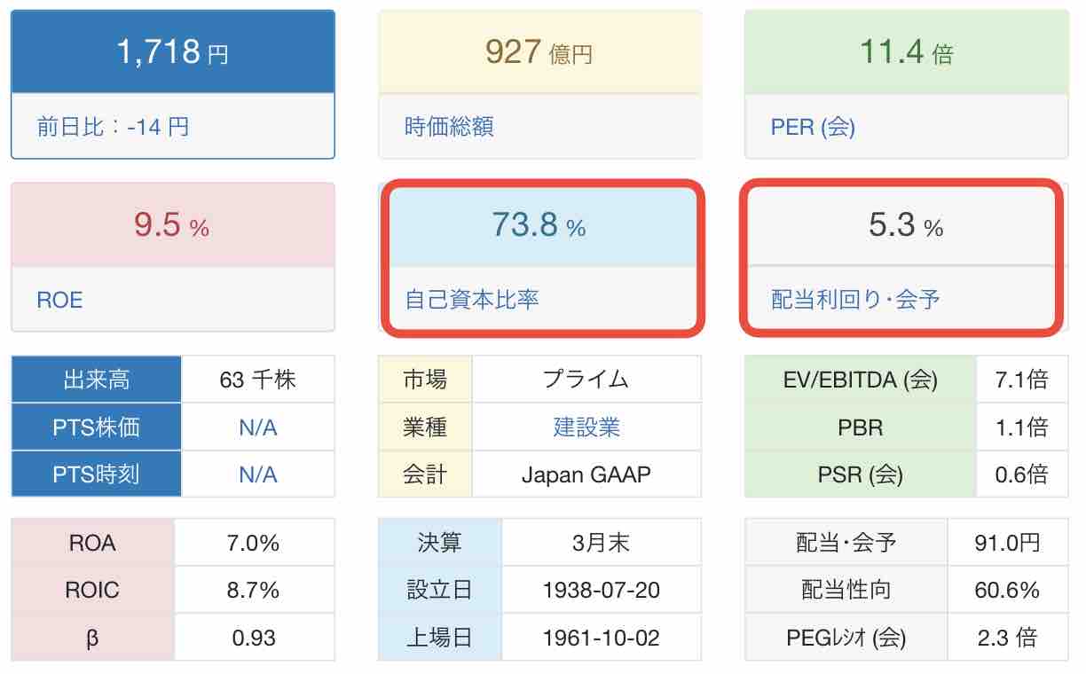Click the EV/EBITDA (会) label cell
The width and height of the screenshot is (1086, 674).
(861, 380)
